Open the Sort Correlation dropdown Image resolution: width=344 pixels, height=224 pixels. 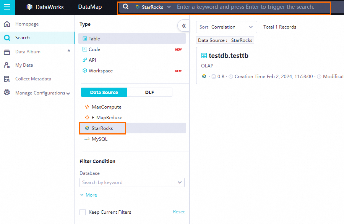pos(226,27)
